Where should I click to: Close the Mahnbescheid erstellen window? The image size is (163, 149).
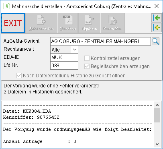[x=157, y=6]
